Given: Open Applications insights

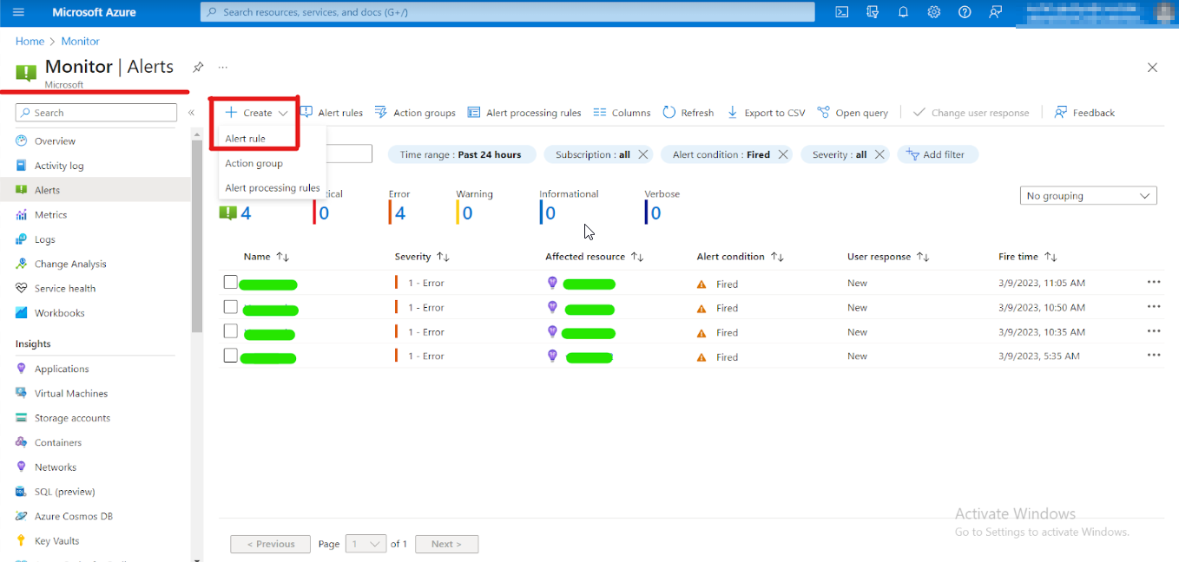Looking at the screenshot, I should pos(62,369).
